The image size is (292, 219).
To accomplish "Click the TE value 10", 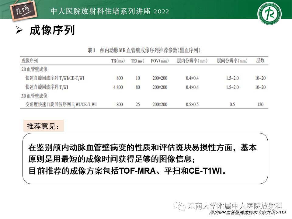I will [x=138, y=78].
